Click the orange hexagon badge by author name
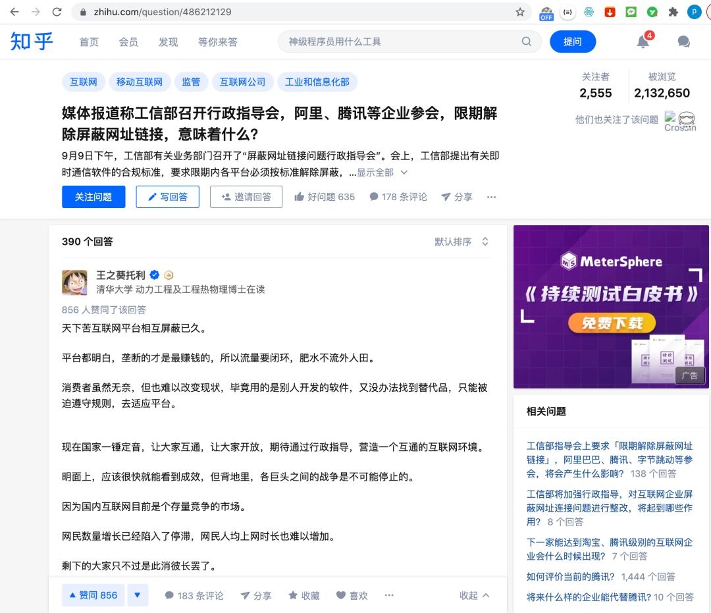 point(169,275)
